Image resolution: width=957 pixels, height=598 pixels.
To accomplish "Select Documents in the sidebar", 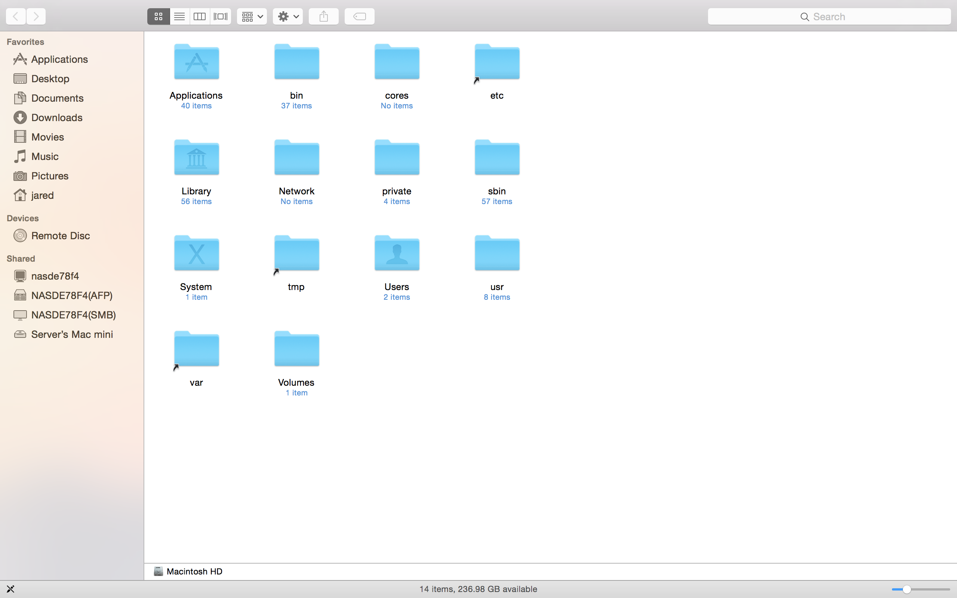I will pyautogui.click(x=71, y=98).
